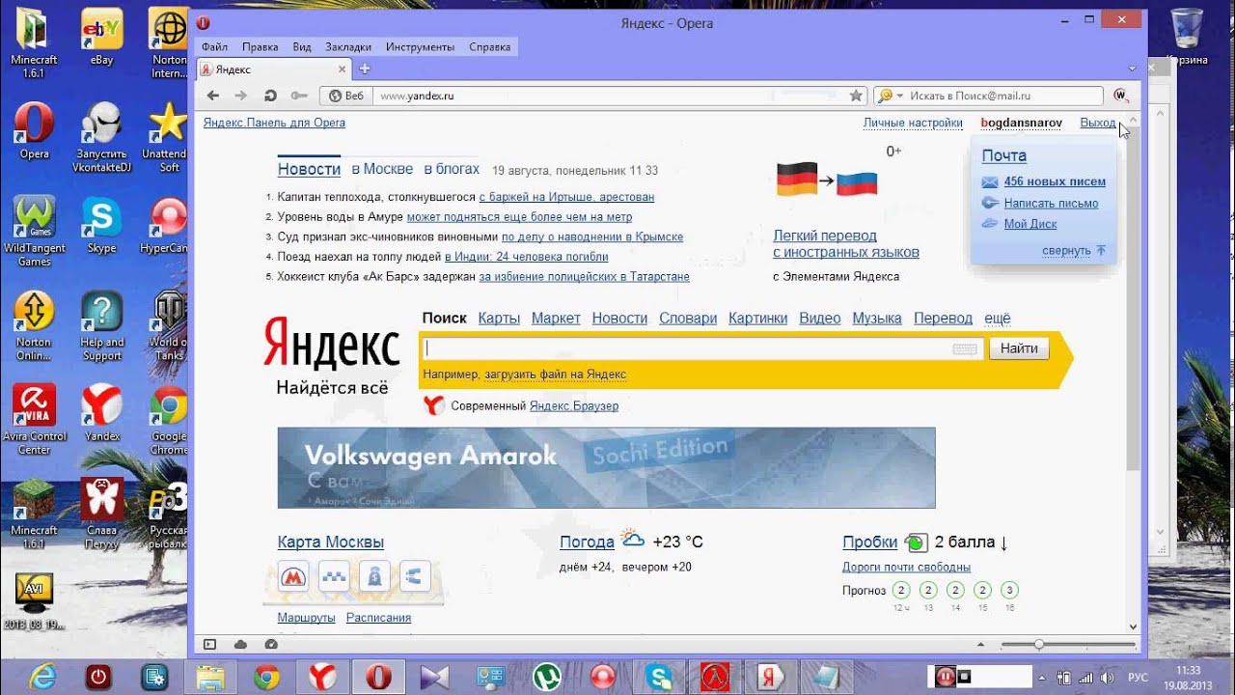Select the Корзина recycle bin icon

(x=1186, y=37)
